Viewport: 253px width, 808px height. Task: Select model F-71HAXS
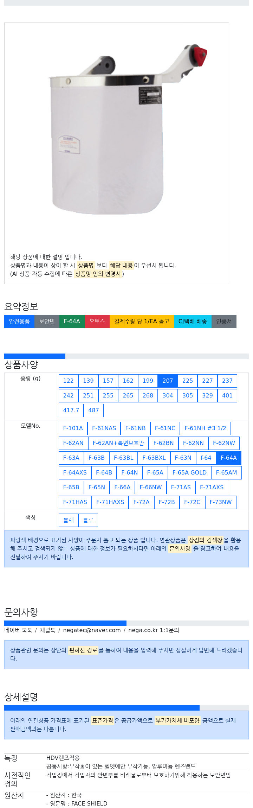110,502
